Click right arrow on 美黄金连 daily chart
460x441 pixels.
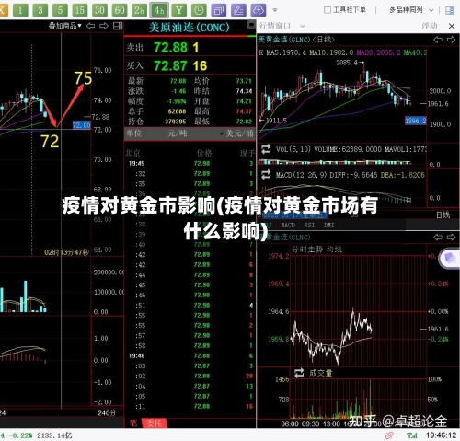click(451, 40)
